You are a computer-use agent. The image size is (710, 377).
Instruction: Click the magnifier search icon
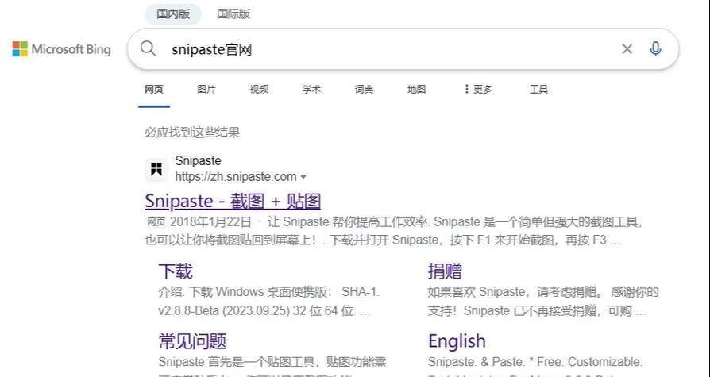(x=148, y=48)
